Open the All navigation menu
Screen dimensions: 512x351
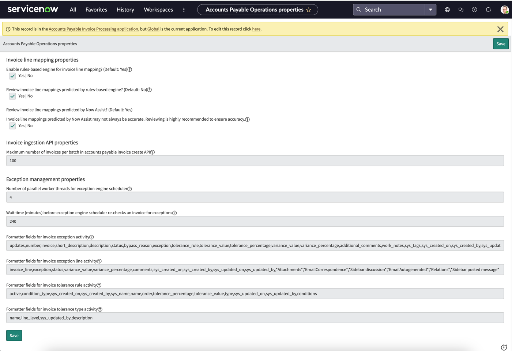tap(73, 10)
